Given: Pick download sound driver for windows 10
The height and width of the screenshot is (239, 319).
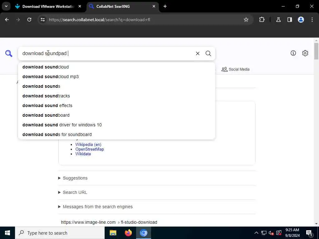Looking at the screenshot, I should click(117, 125).
